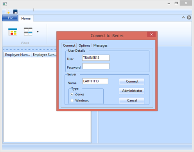Click the Employee Num... column header
This screenshot has width=194, height=152.
(x=17, y=55)
